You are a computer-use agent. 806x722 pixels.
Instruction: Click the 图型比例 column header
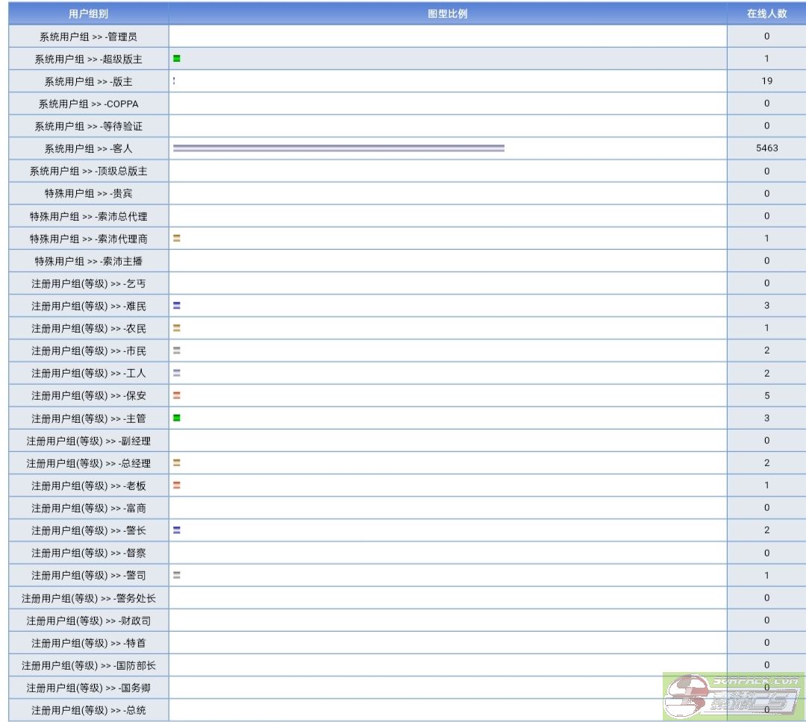(x=448, y=14)
